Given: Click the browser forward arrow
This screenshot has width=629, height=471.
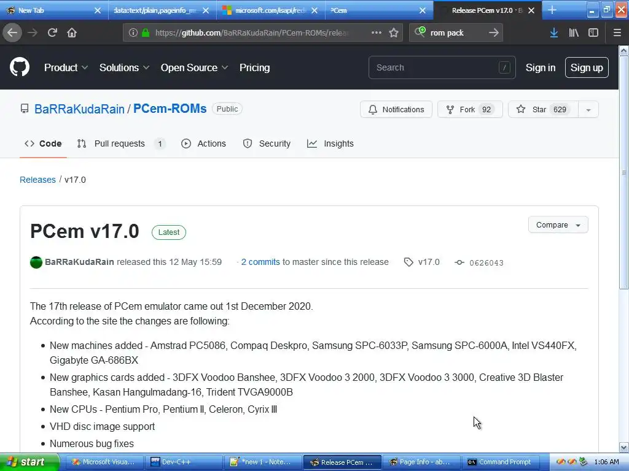Looking at the screenshot, I should (33, 33).
